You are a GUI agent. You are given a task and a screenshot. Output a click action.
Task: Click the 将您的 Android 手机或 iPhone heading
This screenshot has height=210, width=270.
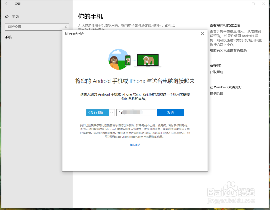(135, 81)
